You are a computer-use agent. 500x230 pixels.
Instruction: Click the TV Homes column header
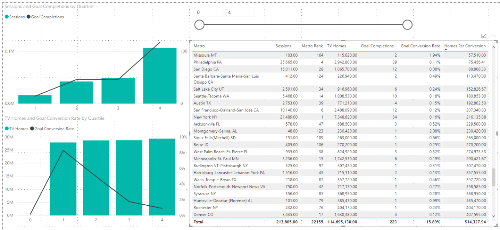(x=336, y=46)
